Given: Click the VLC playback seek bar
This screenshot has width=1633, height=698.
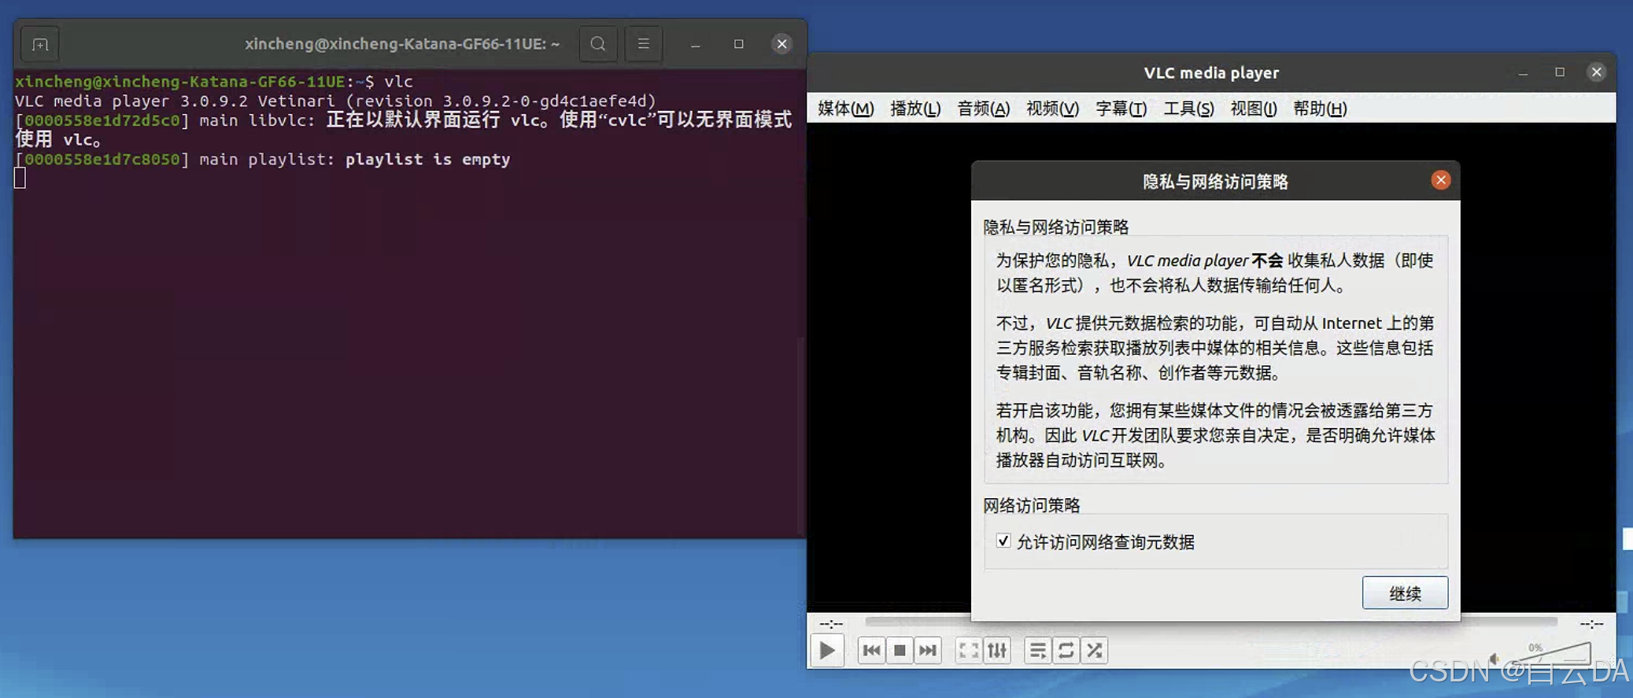Looking at the screenshot, I should click(x=1210, y=622).
